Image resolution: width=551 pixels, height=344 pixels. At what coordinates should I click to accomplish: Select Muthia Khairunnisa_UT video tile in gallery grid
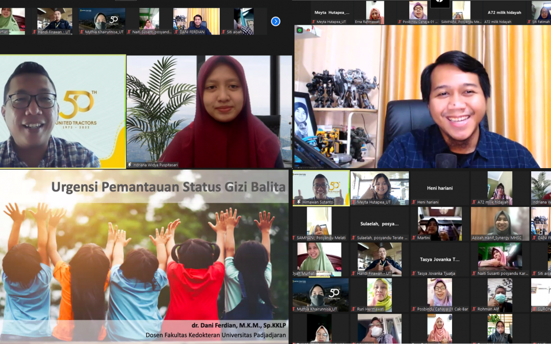tap(321, 295)
